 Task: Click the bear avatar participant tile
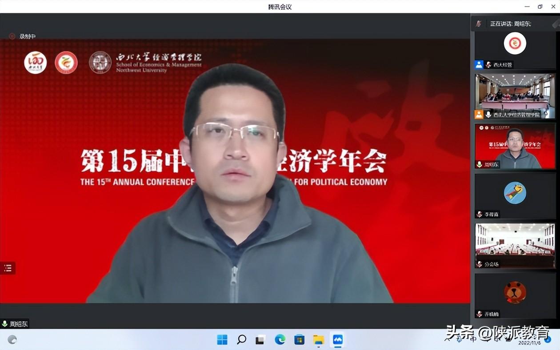515,292
